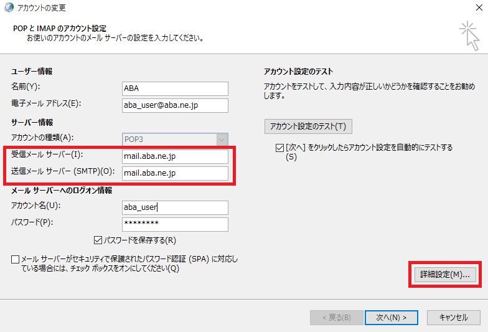
Task: Click the 送信メール サーバー (SMTP) input field
Action: coord(175,173)
